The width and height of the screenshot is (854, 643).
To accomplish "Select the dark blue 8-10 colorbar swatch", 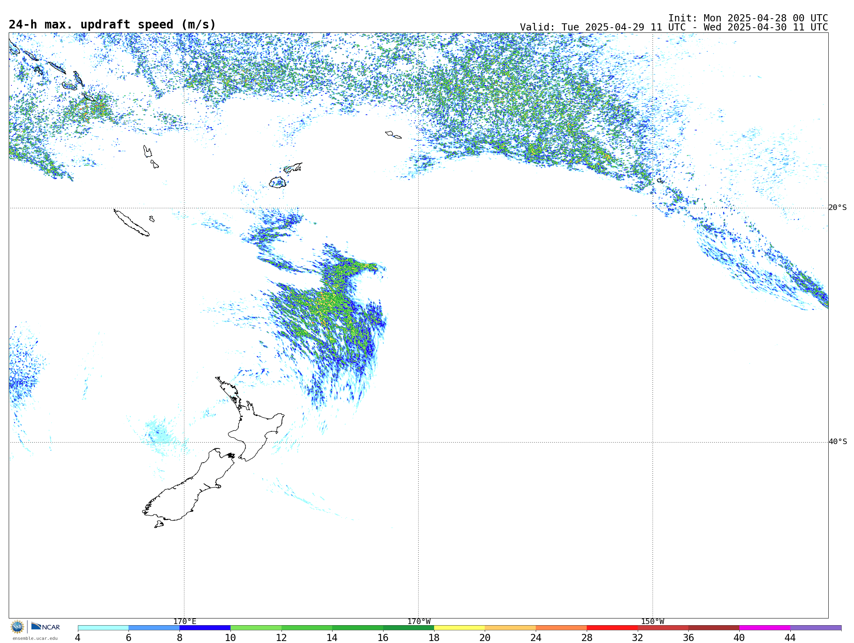I will tap(205, 628).
